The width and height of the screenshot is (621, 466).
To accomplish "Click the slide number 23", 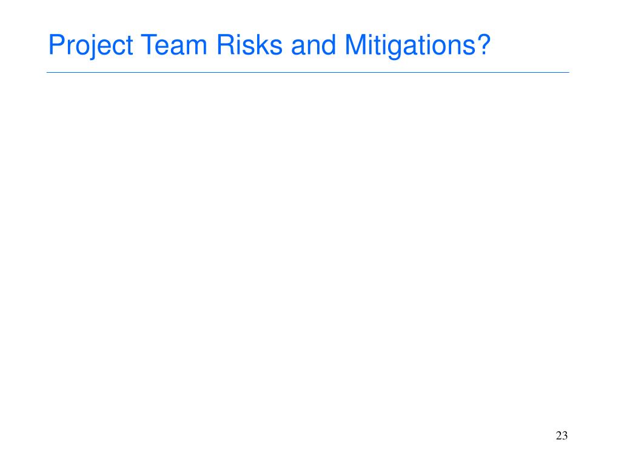I will (562, 436).
